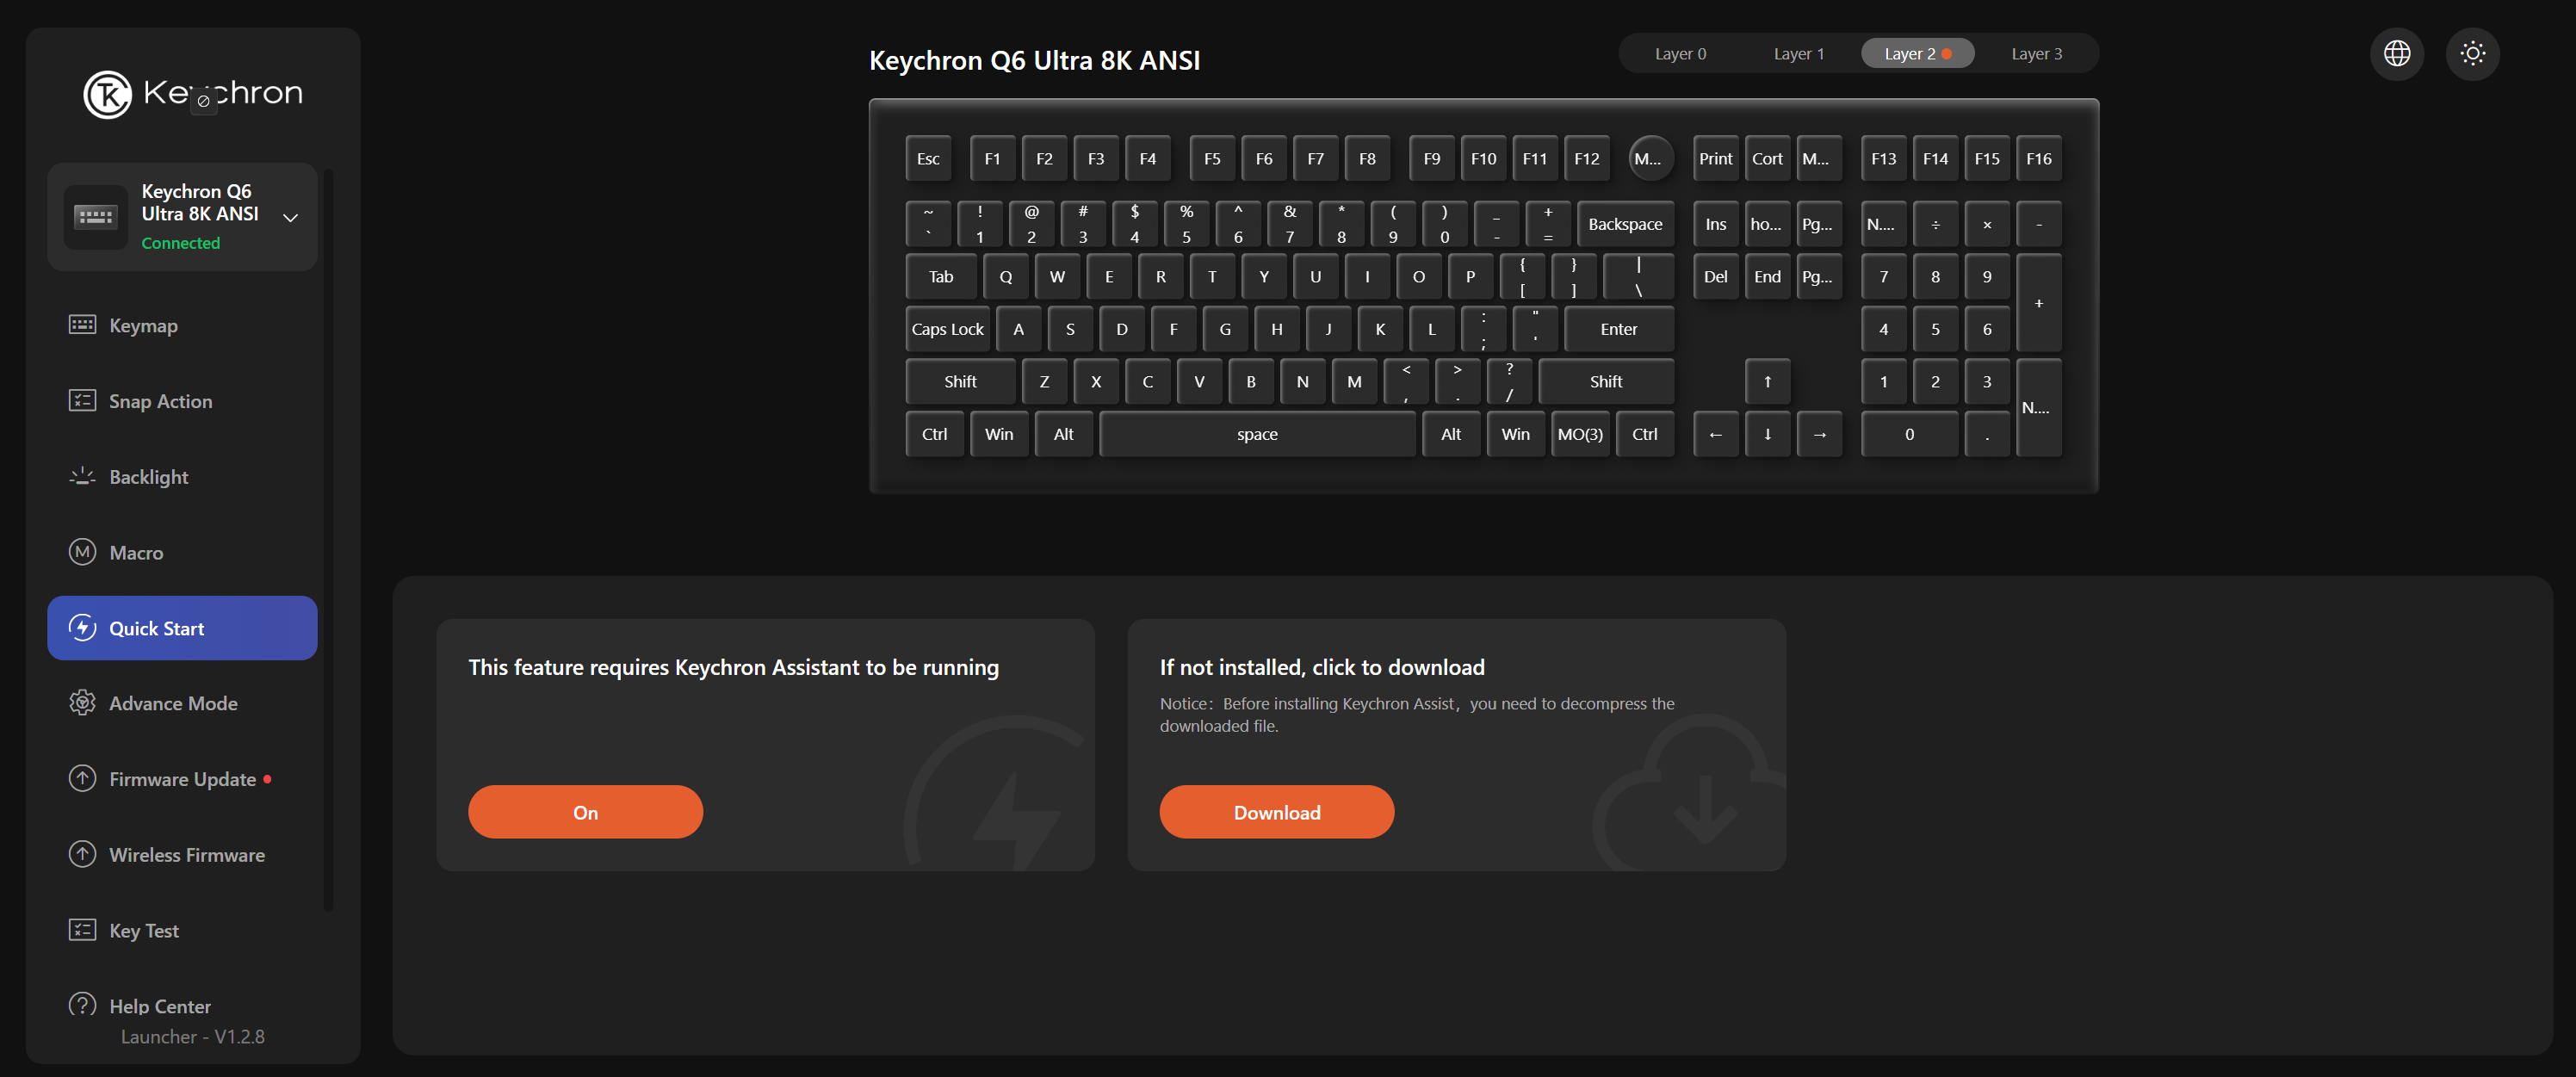The image size is (2576, 1077).
Task: Toggle the light/dark theme sun icon
Action: pyautogui.click(x=2472, y=53)
